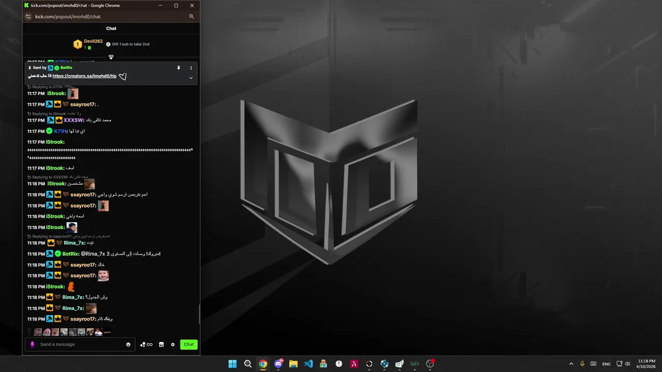Open Google Chrome taskbar icon
Image resolution: width=662 pixels, height=372 pixels.
tap(263, 364)
